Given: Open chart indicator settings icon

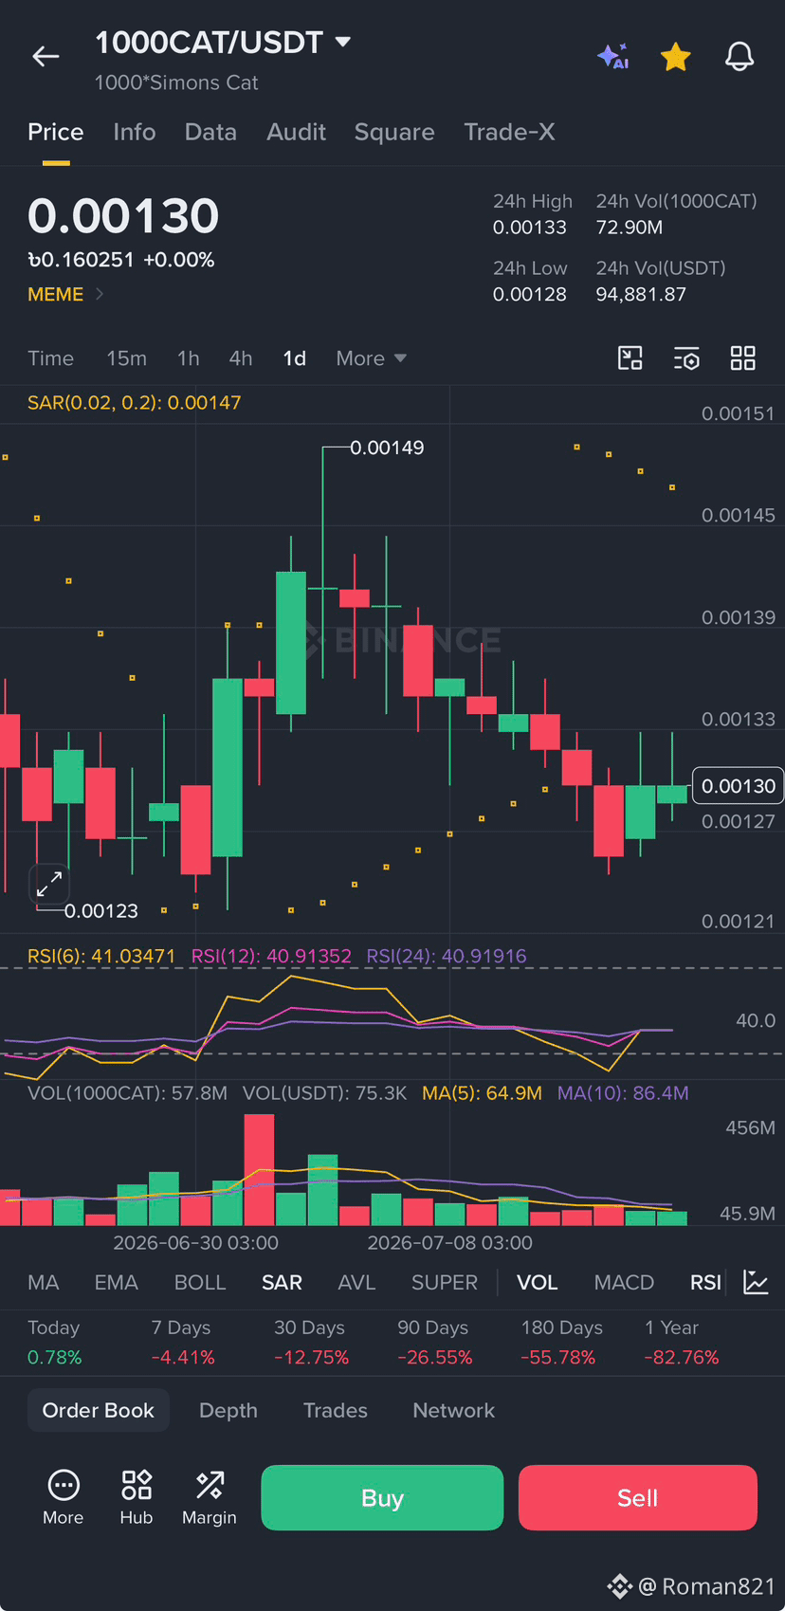Looking at the screenshot, I should tap(686, 358).
